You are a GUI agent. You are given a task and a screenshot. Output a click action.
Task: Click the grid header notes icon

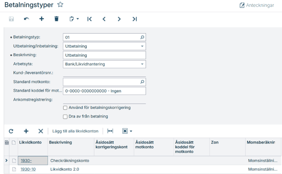click(13, 142)
